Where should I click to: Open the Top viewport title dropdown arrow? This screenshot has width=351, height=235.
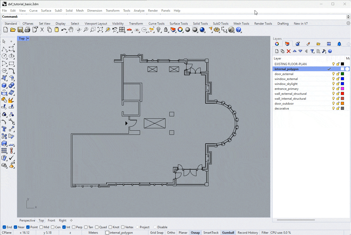pos(28,38)
